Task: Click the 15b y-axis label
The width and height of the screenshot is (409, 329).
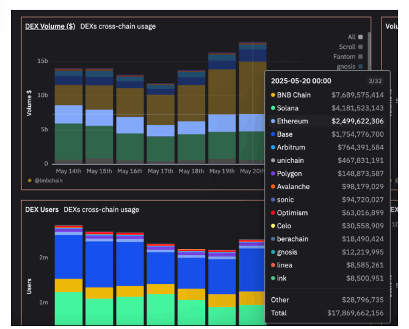Action: 43,61
